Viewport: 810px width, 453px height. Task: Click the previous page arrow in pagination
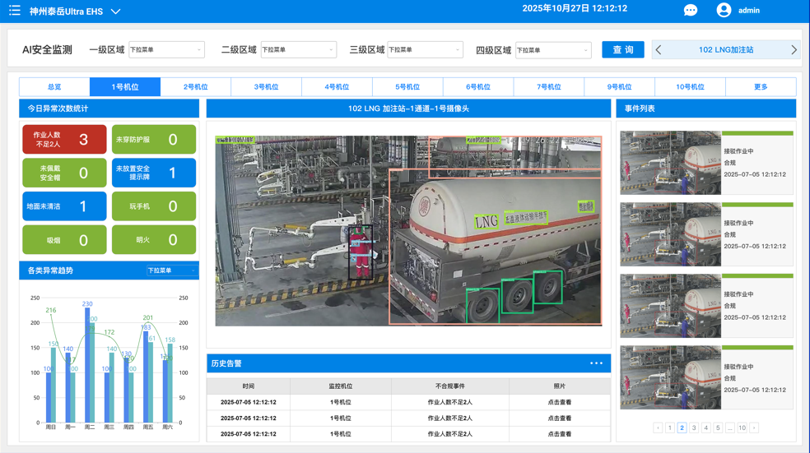pos(658,428)
